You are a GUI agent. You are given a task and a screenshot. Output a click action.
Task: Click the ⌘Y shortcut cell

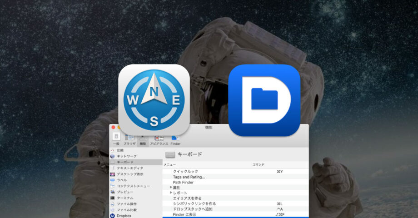coord(279,172)
